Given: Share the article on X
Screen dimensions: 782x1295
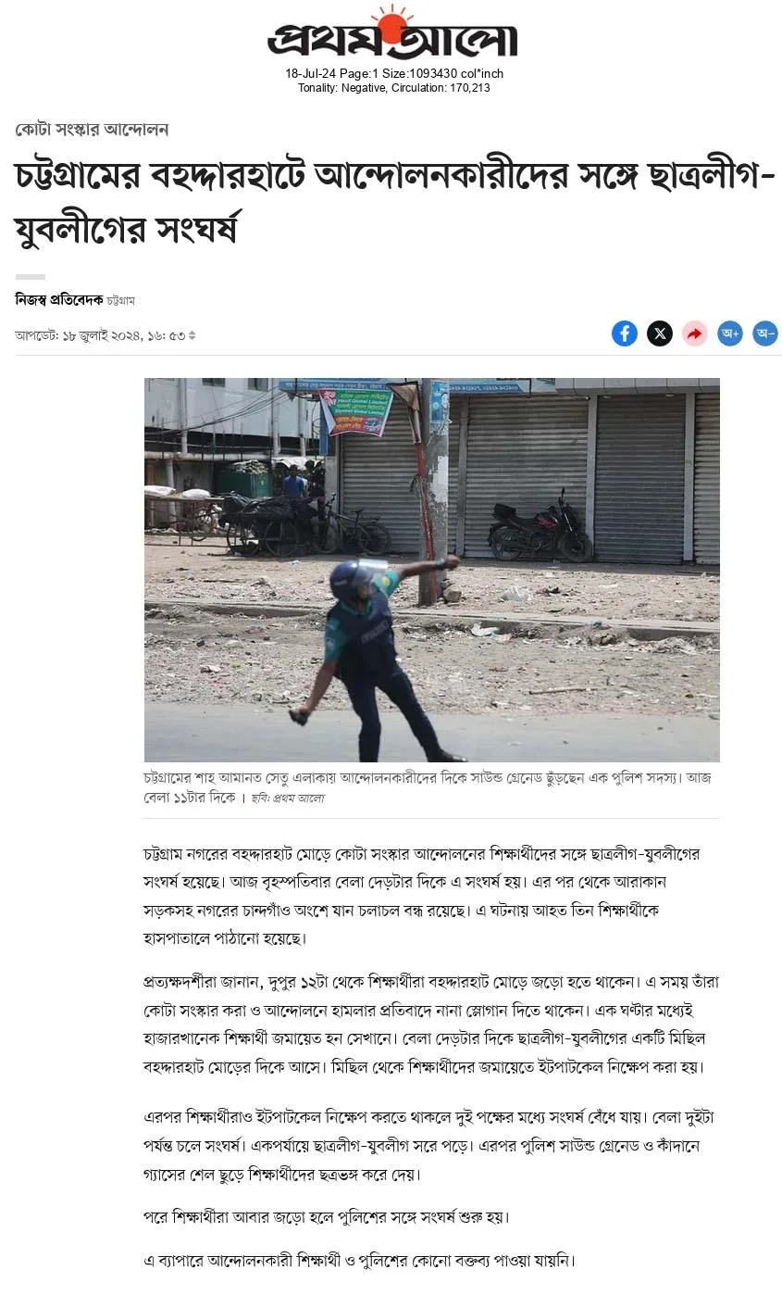Looking at the screenshot, I should (660, 333).
